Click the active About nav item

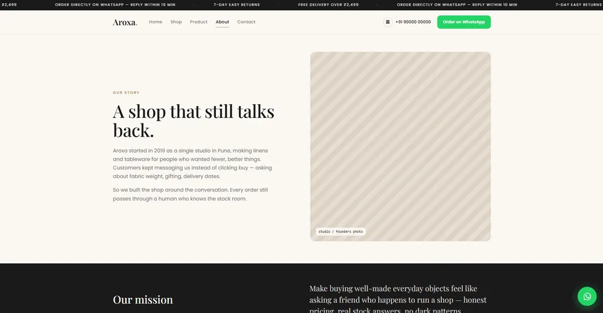tap(223, 22)
